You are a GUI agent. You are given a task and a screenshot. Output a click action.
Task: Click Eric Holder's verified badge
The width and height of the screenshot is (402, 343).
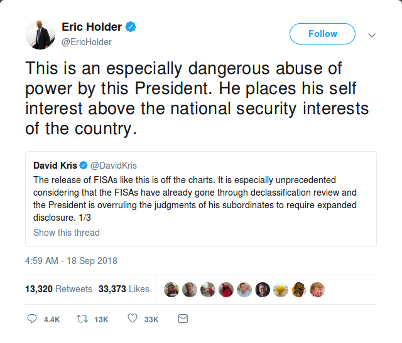(131, 27)
